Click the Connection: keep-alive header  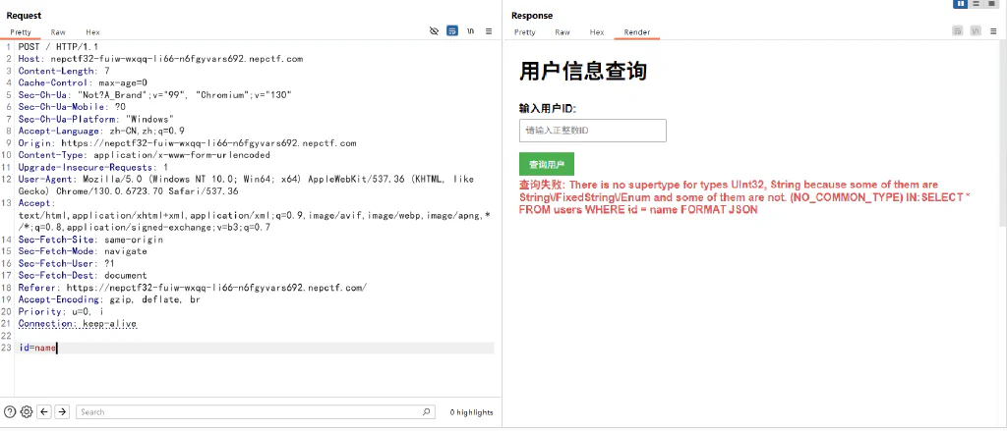click(x=77, y=324)
